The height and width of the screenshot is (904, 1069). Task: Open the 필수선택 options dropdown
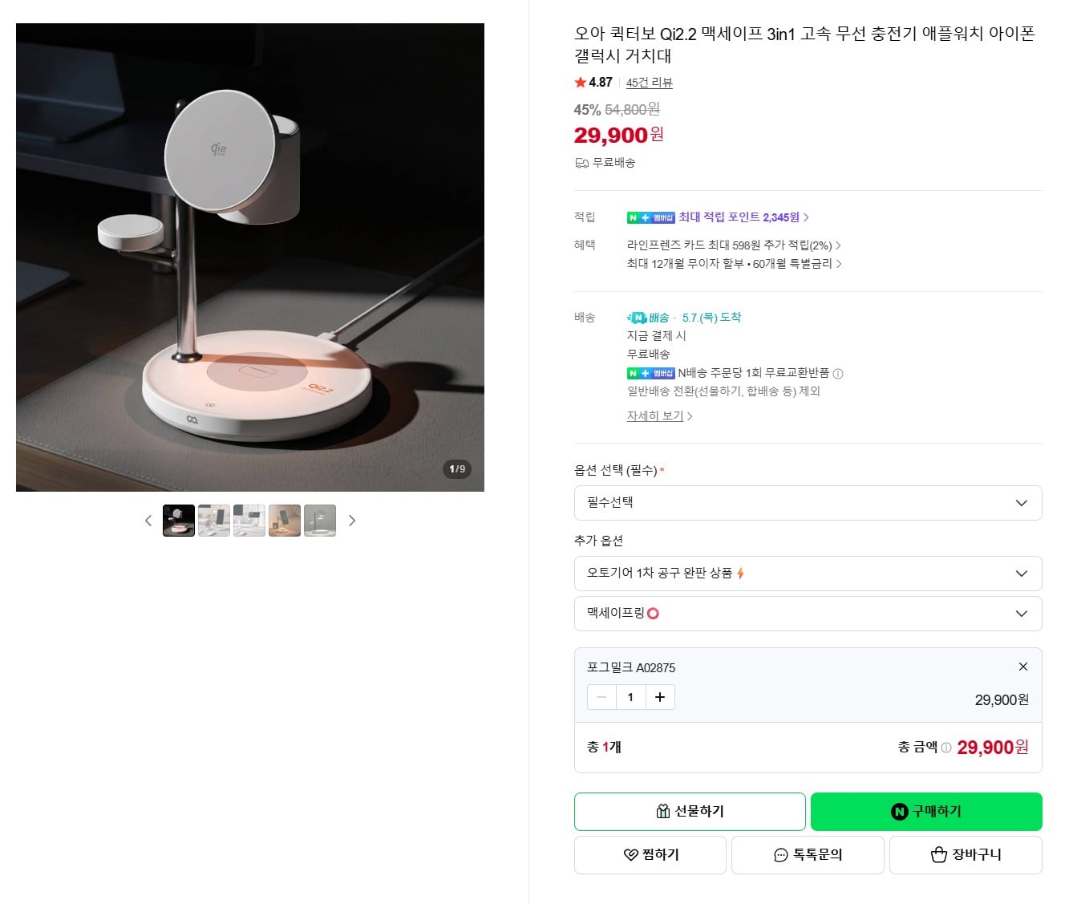(x=808, y=503)
